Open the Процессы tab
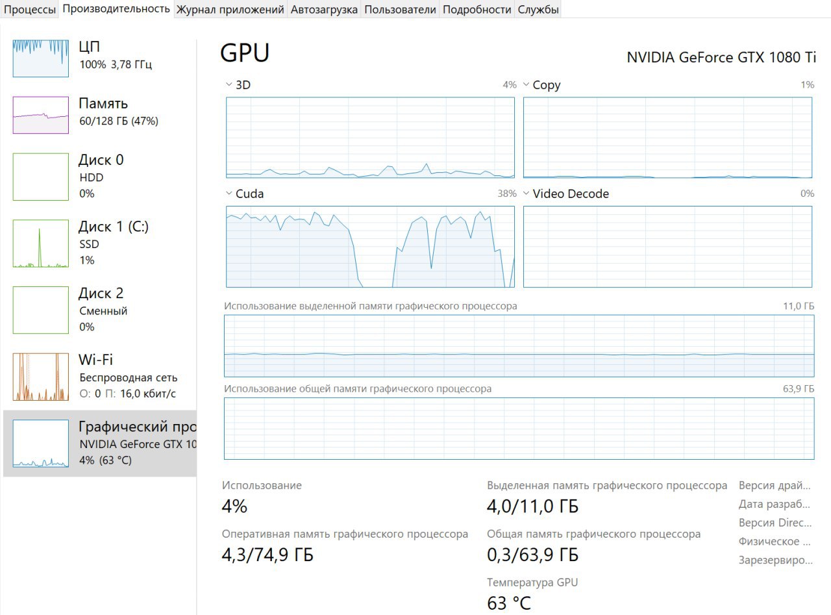831x615 pixels. [x=30, y=9]
